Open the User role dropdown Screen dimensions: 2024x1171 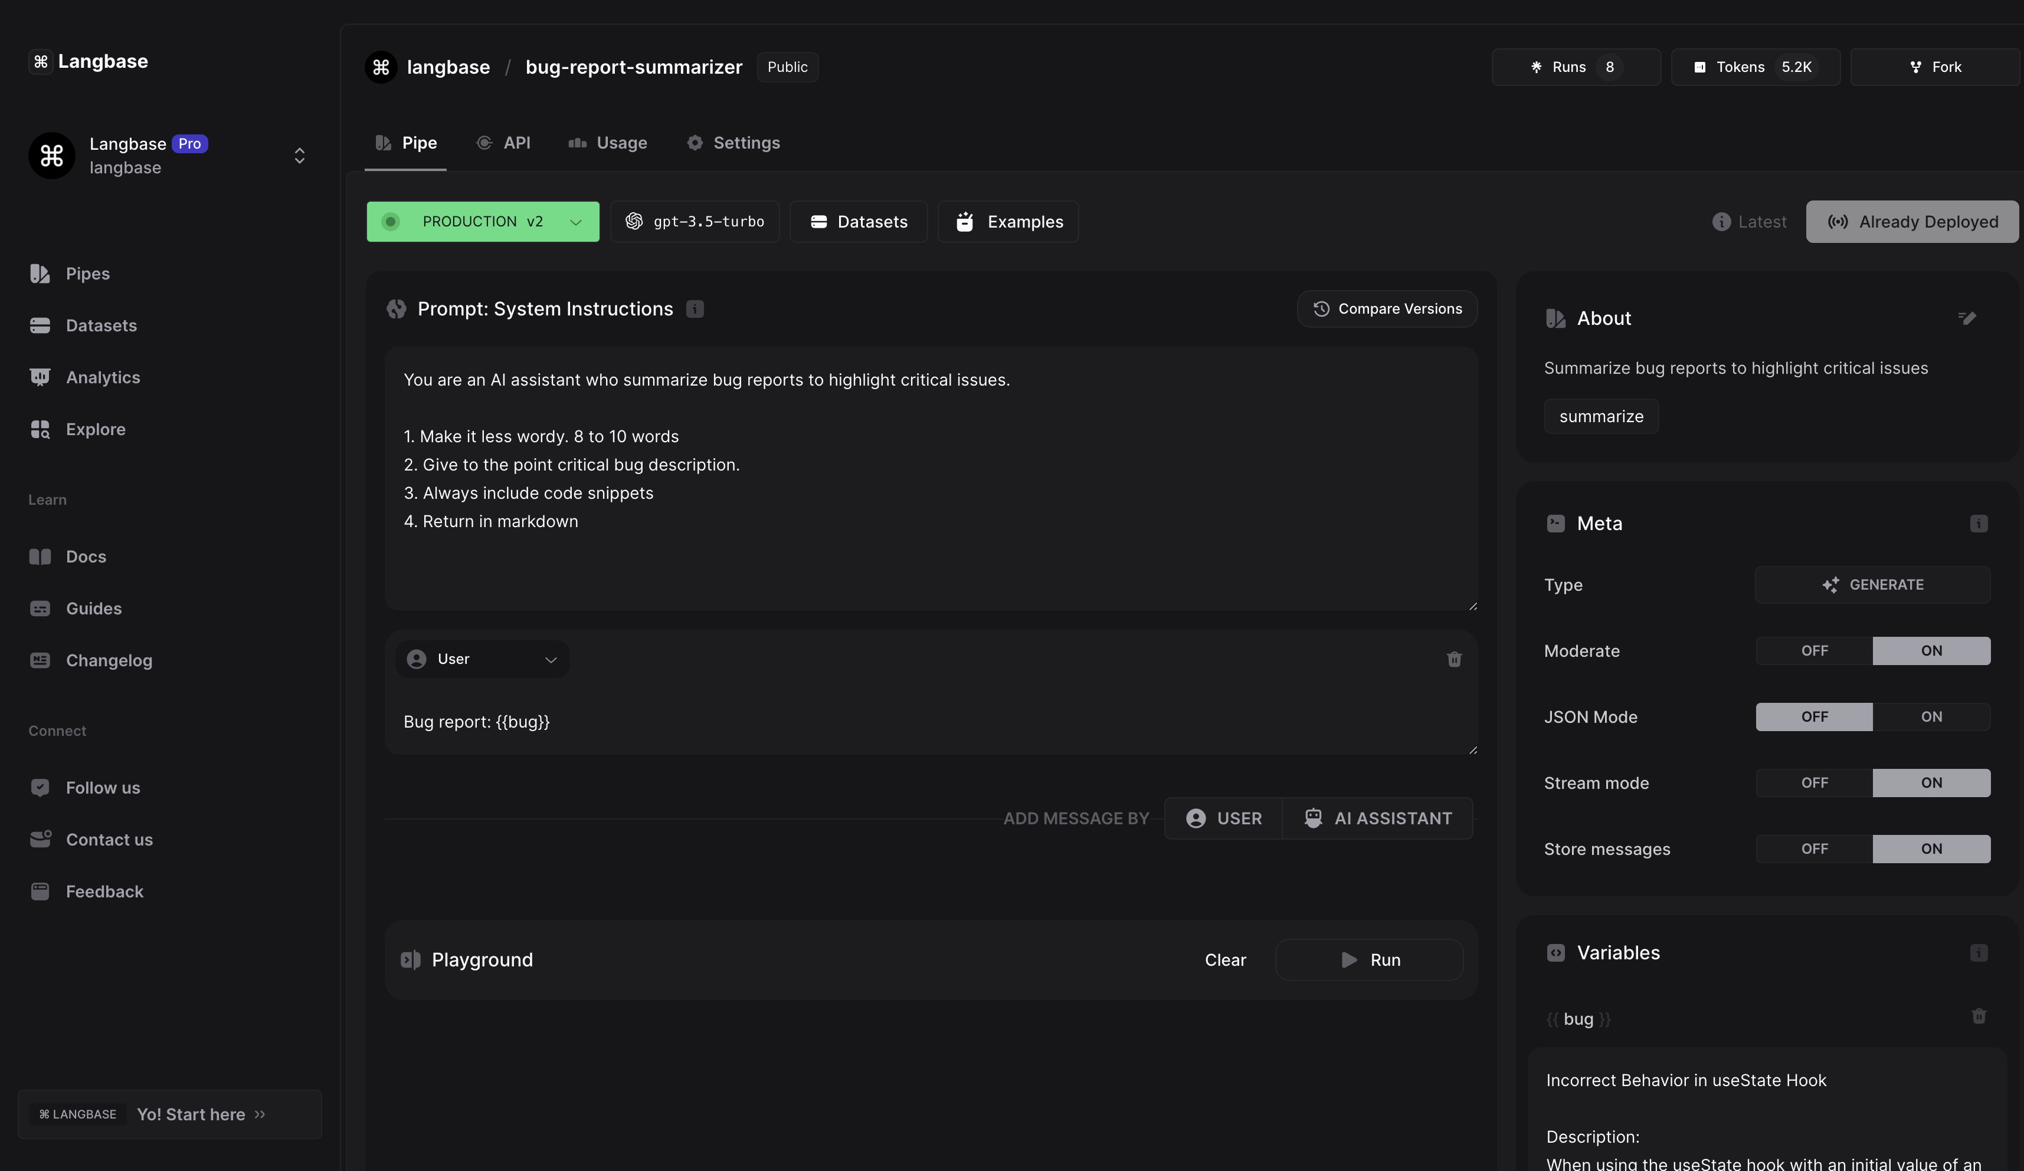pos(482,659)
